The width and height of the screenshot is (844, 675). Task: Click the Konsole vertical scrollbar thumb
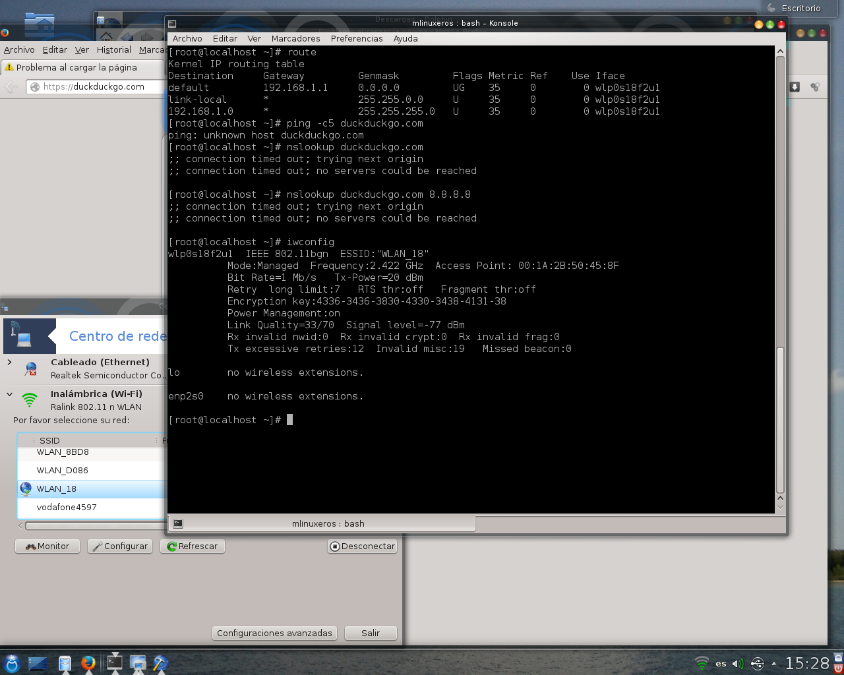[780, 421]
